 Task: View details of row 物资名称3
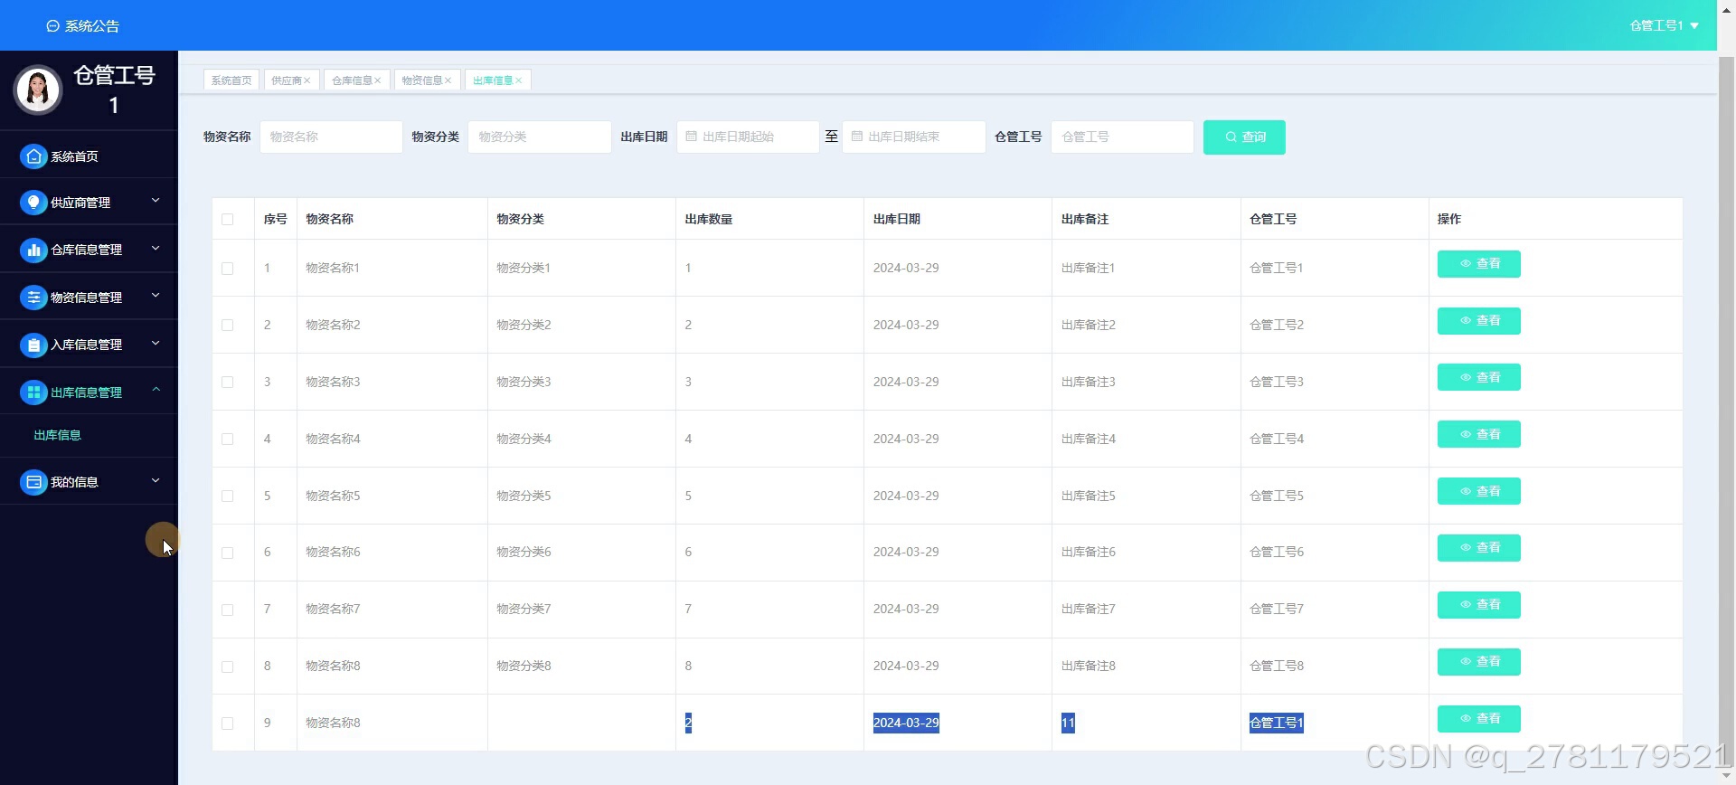tap(1479, 377)
